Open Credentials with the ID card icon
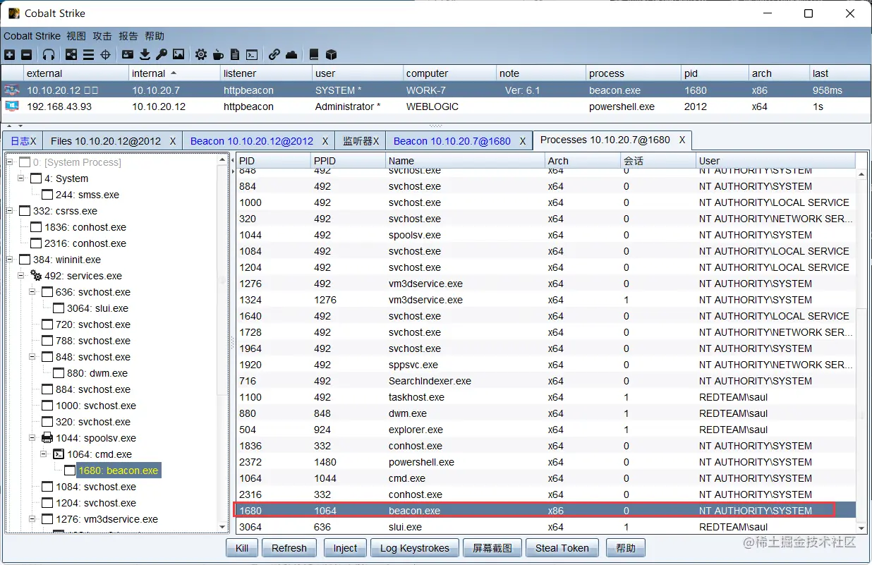 click(128, 54)
